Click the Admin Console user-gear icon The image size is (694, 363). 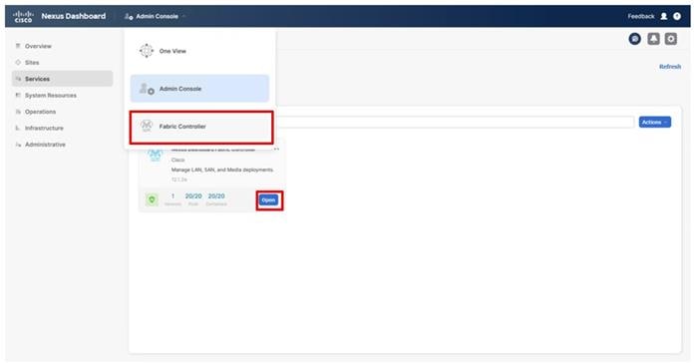coord(147,89)
